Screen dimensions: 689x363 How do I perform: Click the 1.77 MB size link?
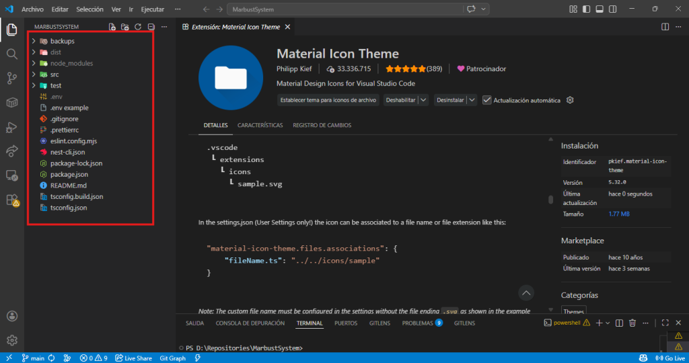[619, 214]
